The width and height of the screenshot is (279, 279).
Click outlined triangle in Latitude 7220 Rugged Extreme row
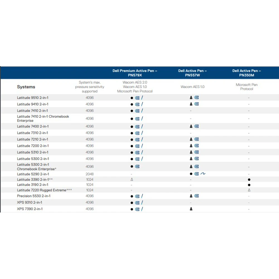[x=249, y=190]
